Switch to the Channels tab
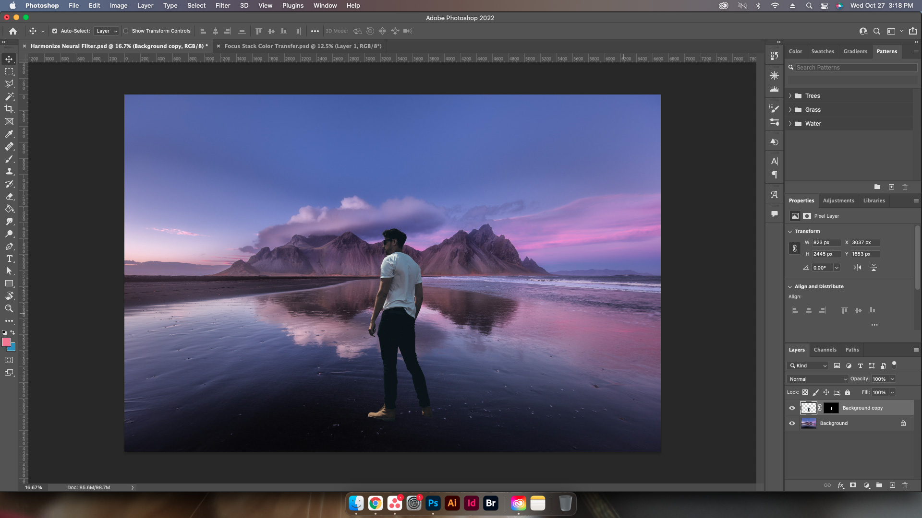Image resolution: width=922 pixels, height=518 pixels. [x=825, y=349]
